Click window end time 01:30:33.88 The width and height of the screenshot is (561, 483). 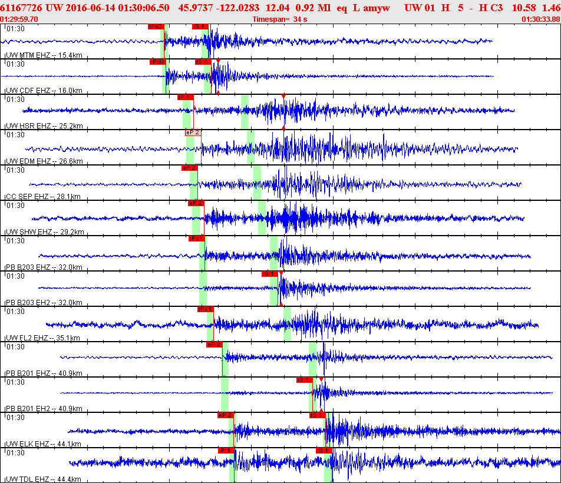(x=541, y=19)
